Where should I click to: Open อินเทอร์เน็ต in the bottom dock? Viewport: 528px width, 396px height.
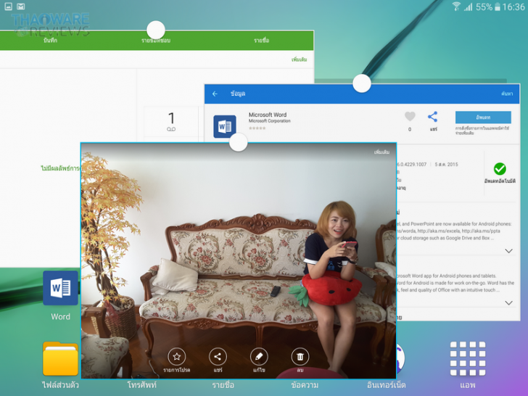[387, 385]
